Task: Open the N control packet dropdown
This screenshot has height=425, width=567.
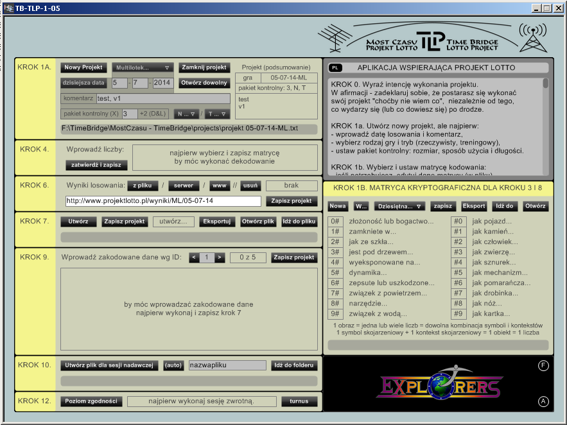Action: click(187, 114)
